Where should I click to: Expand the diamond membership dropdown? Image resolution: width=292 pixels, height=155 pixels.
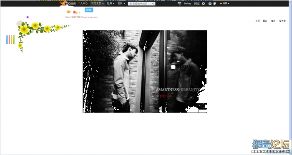click(224, 3)
